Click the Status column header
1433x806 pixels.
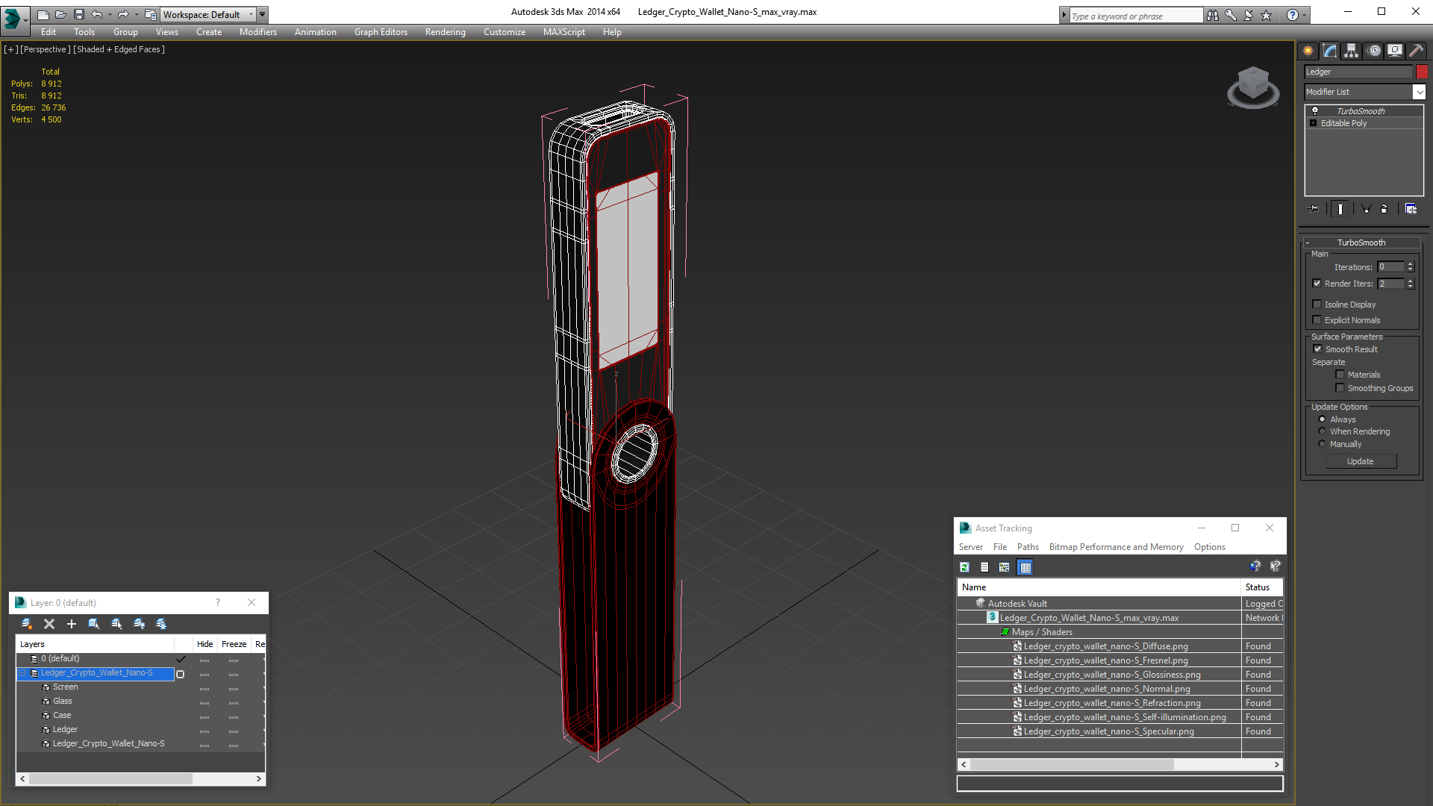coord(1261,587)
